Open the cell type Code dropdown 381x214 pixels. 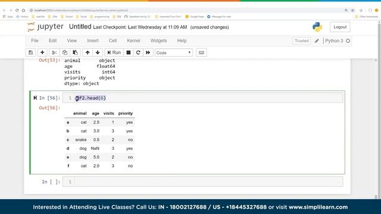coord(173,53)
